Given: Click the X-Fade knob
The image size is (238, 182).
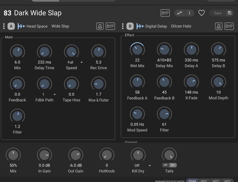Looking at the screenshot, I should click(192, 82).
